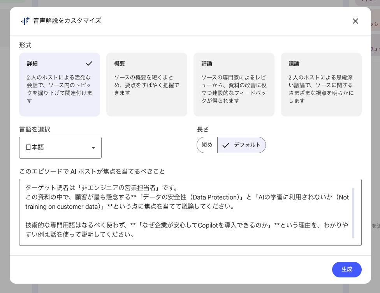
Task: Select the 概要 (summary) format card
Action: coord(147,84)
